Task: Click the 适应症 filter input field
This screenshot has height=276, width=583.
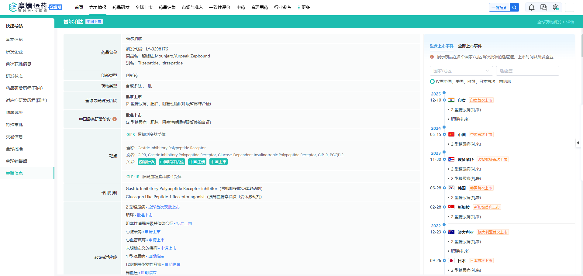Action: pos(527,71)
